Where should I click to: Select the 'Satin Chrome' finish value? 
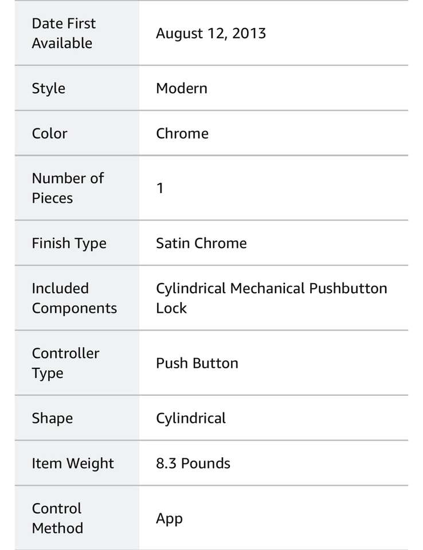coord(201,243)
